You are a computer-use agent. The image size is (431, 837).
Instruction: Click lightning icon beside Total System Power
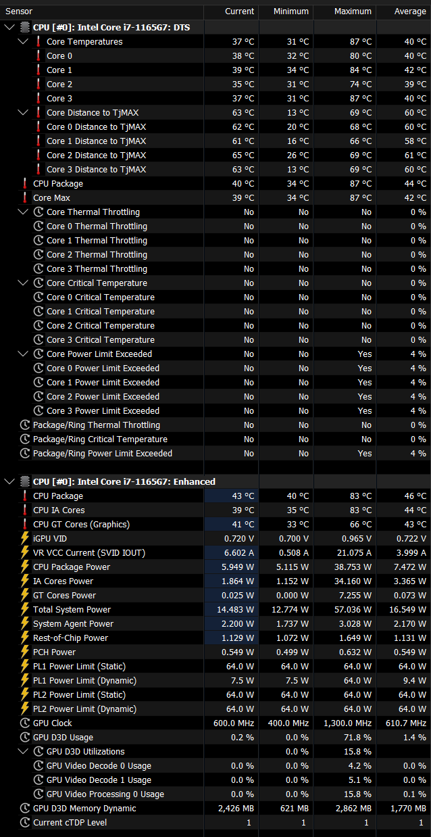[x=25, y=609]
